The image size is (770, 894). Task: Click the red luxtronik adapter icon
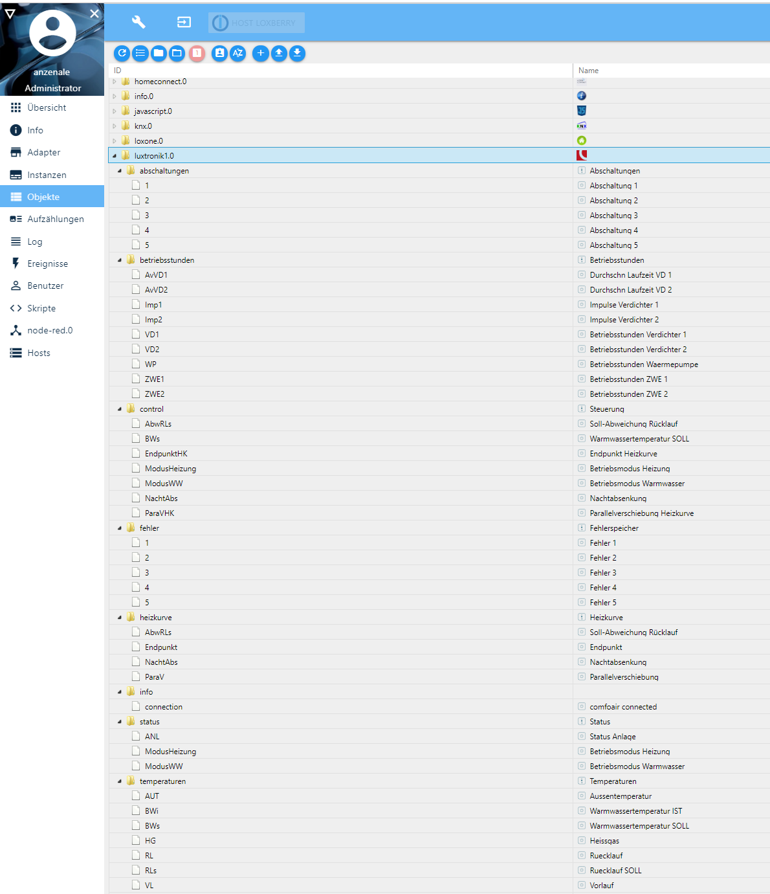[x=582, y=155]
